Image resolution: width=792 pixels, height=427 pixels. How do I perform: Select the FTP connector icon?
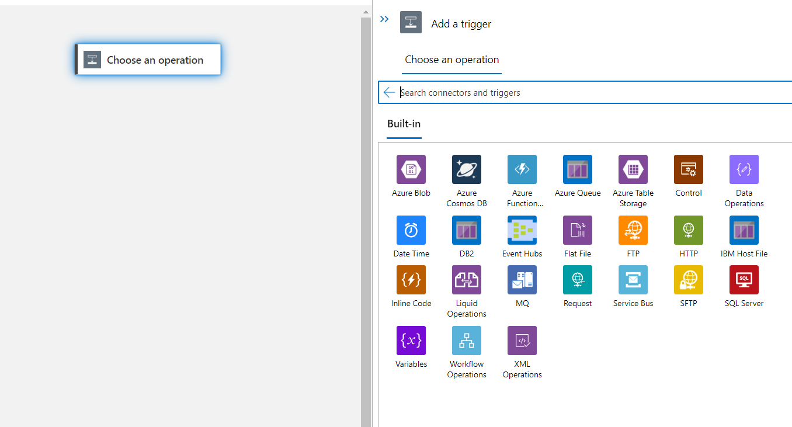coord(633,230)
